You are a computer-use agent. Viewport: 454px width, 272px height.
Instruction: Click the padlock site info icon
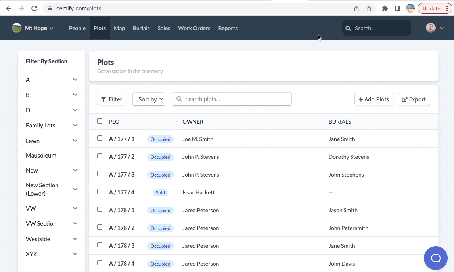[x=50, y=8]
